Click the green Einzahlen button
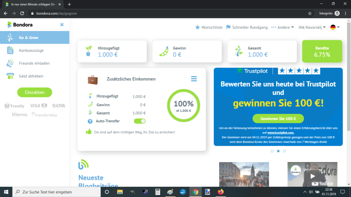 point(35,92)
